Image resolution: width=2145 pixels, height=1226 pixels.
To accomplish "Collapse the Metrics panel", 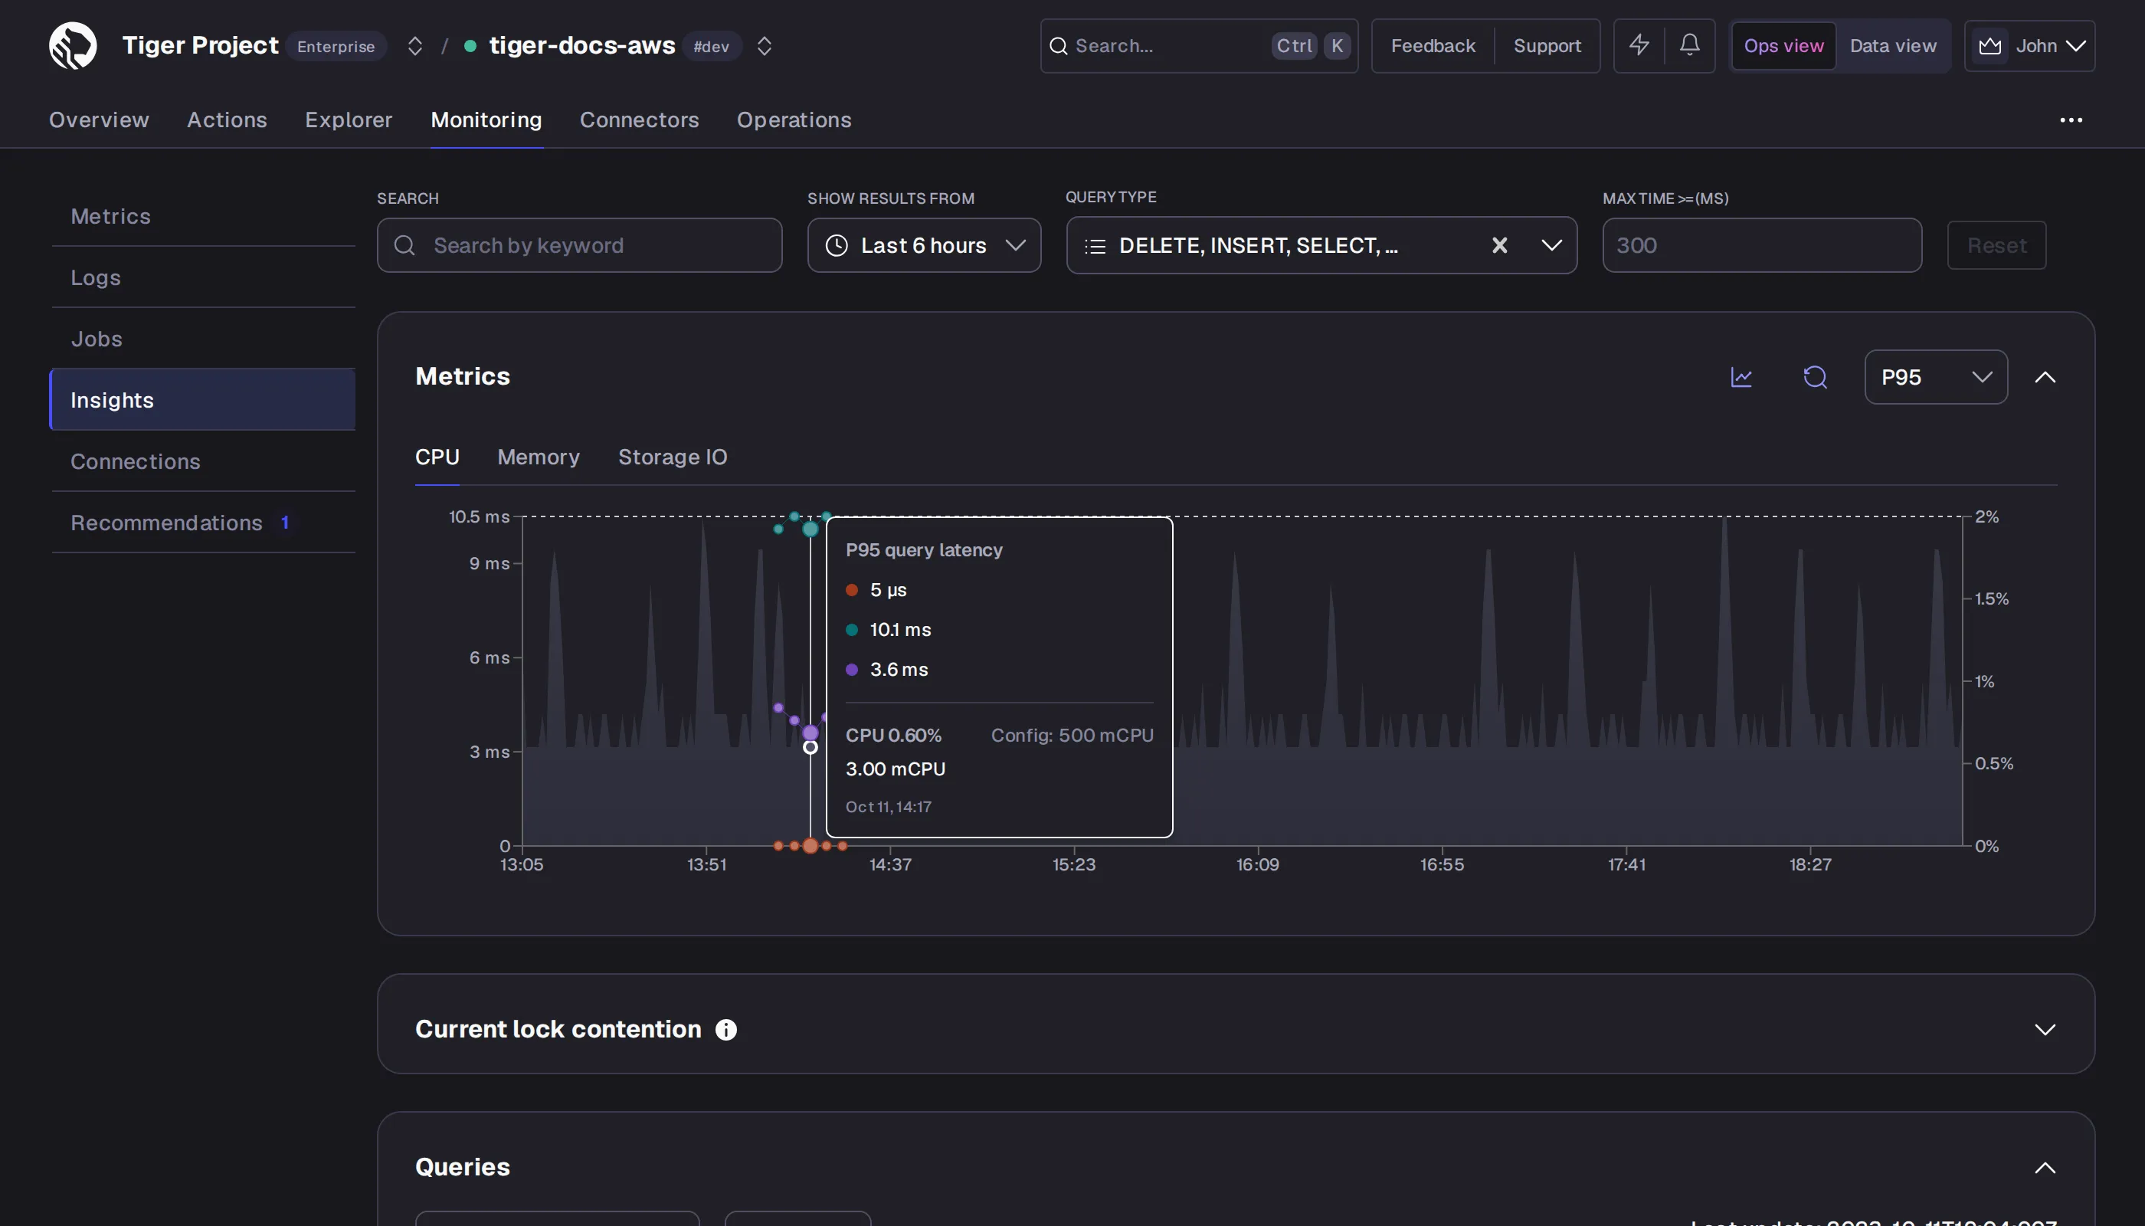I will pyautogui.click(x=2044, y=377).
